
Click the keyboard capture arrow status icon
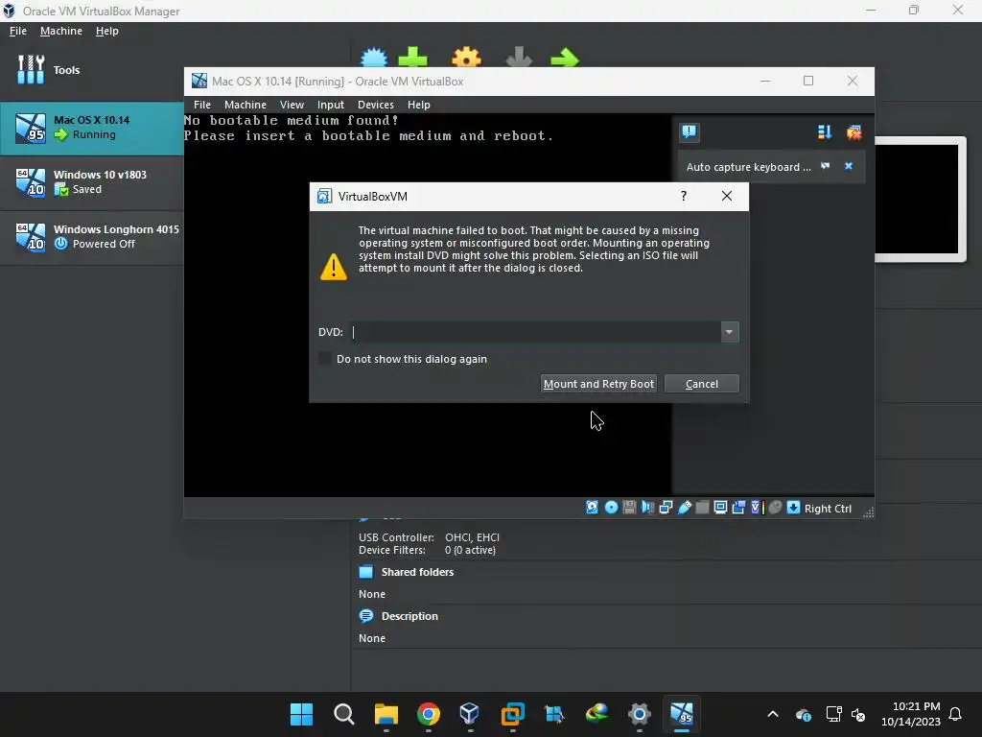pos(793,508)
